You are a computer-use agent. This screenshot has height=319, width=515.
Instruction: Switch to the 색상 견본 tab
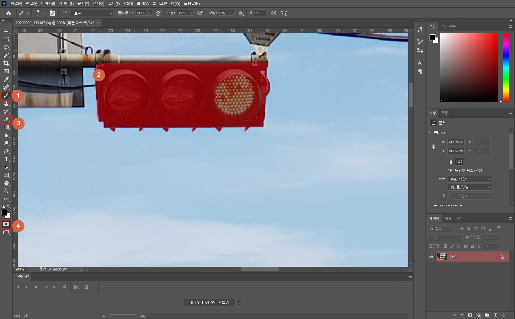pos(448,26)
